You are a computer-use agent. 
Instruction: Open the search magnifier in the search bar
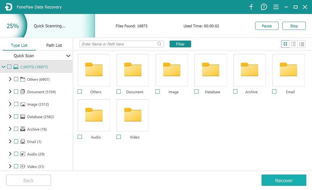(159, 44)
